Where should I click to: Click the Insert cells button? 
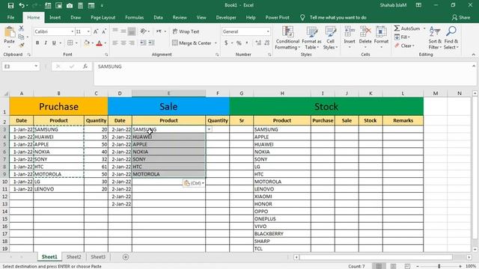(350, 37)
